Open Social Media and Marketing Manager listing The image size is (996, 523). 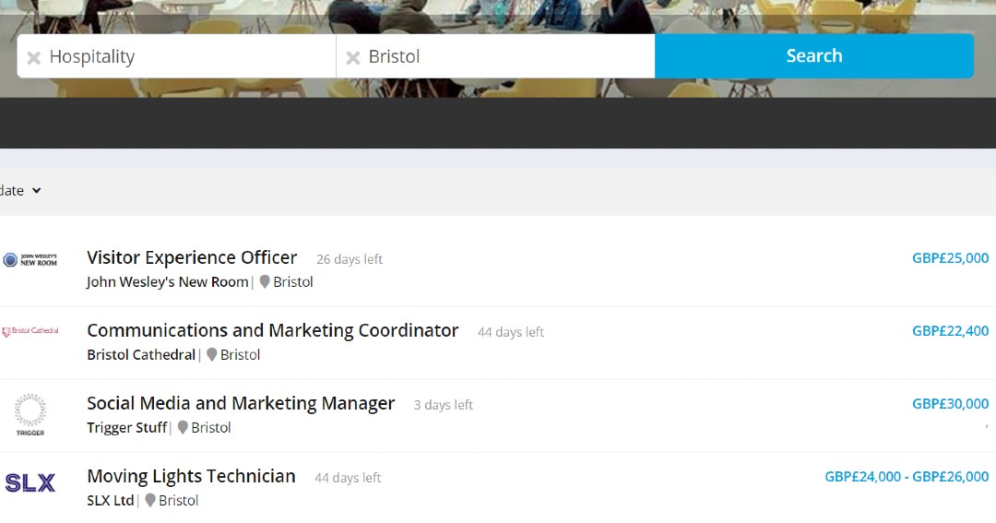click(241, 403)
